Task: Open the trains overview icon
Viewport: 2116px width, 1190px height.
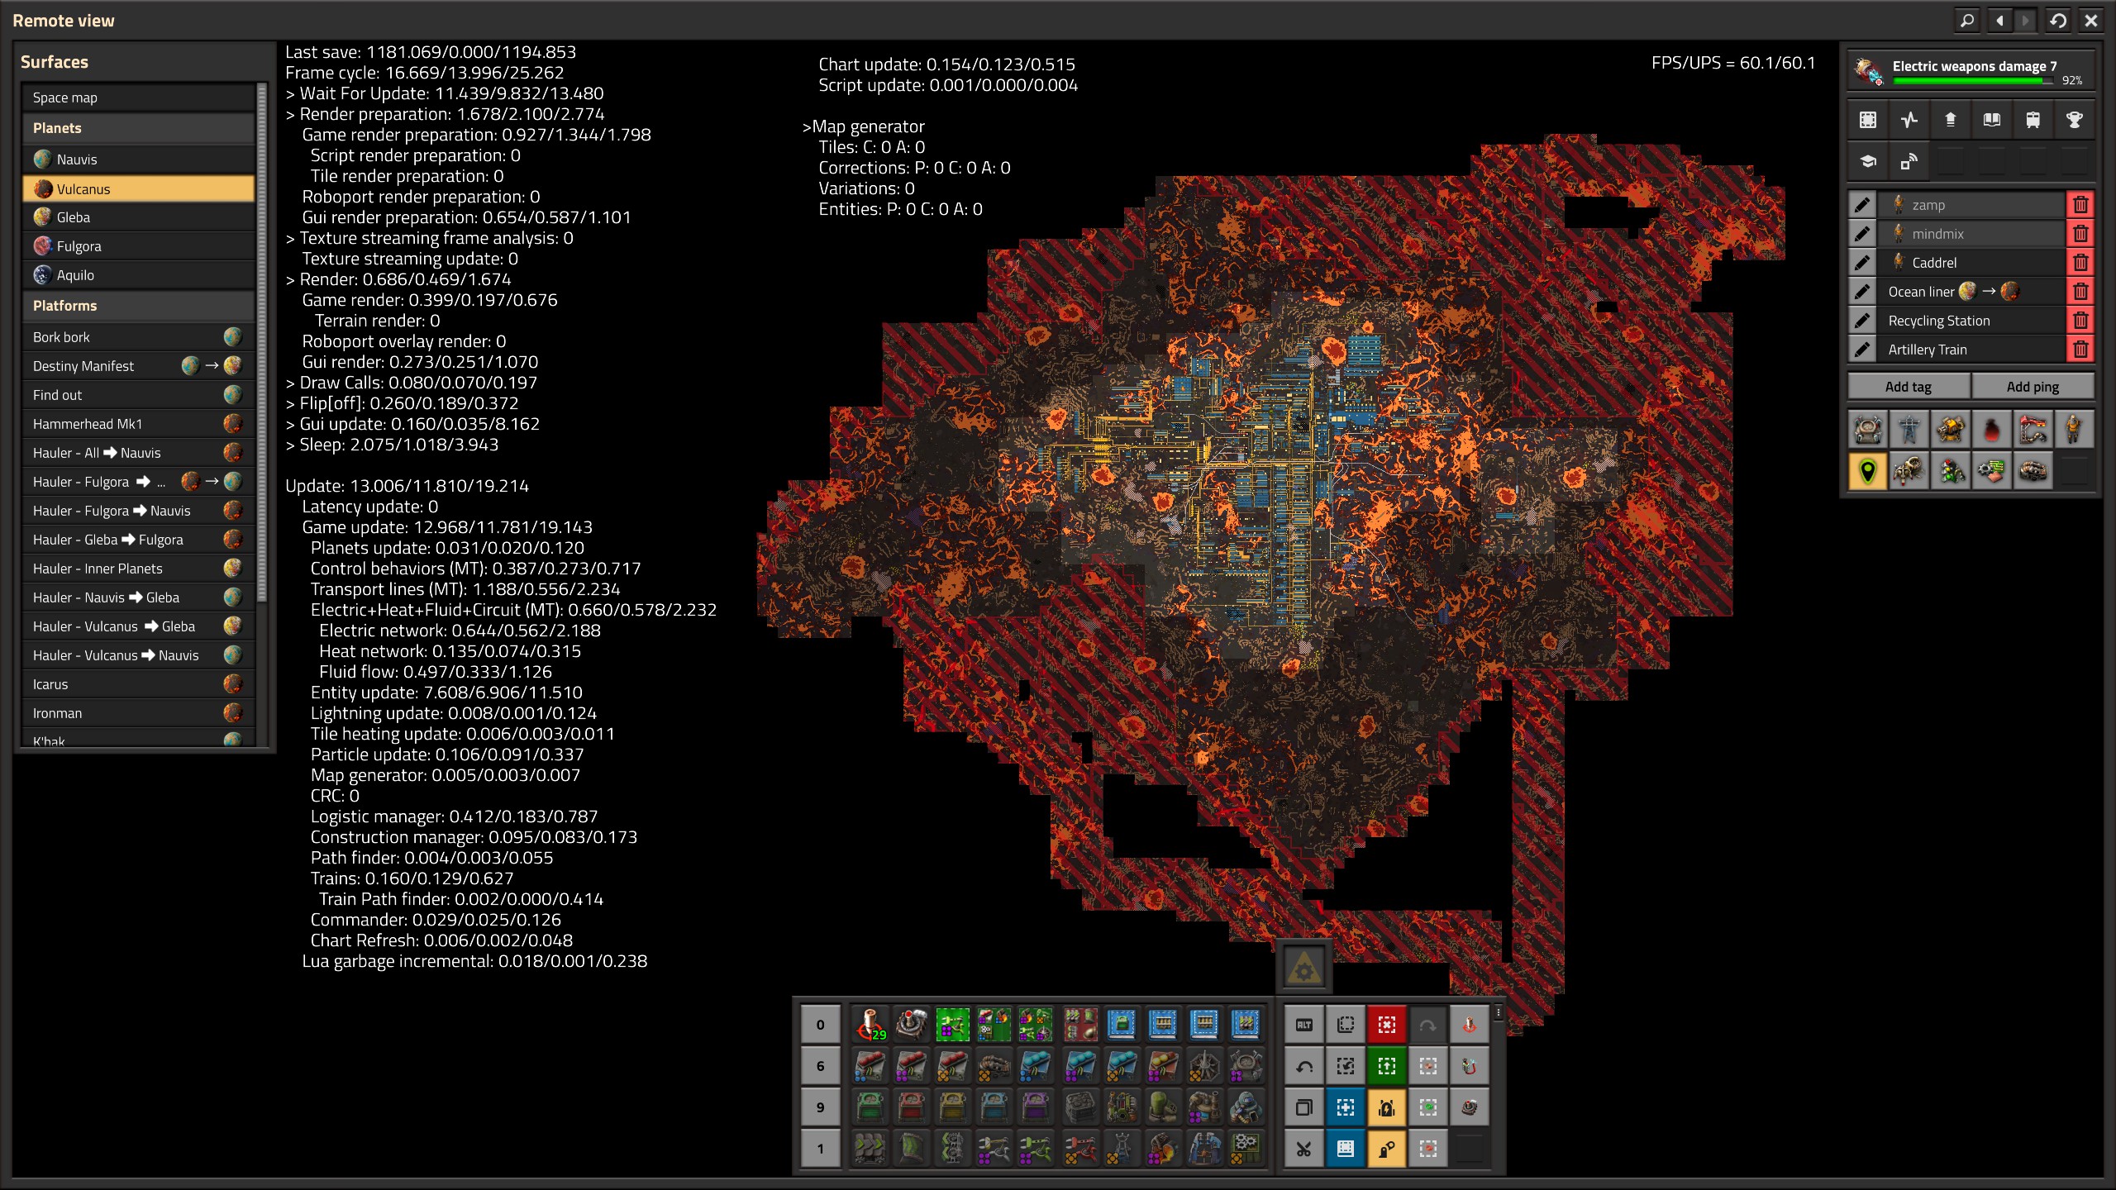Action: (2033, 120)
